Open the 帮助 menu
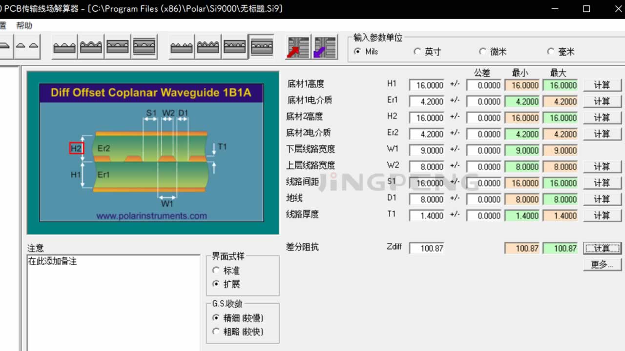Screen dimensions: 625x351 24,25
